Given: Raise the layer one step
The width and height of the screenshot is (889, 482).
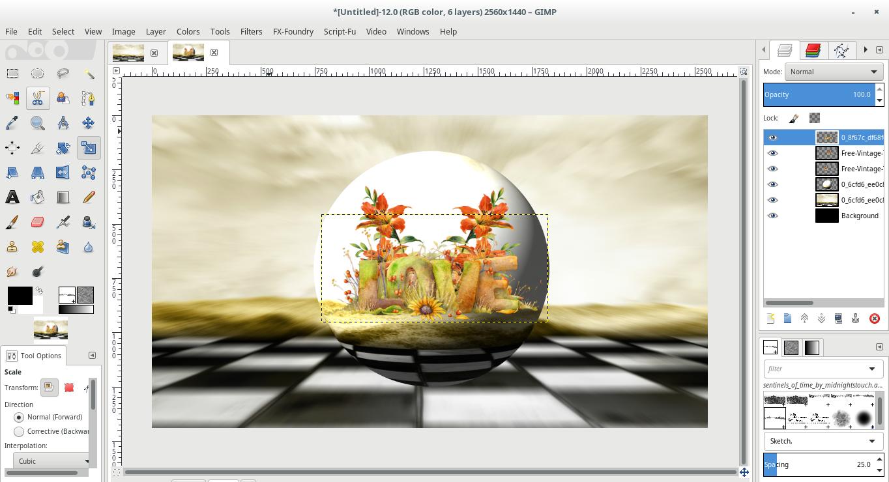Looking at the screenshot, I should click(x=804, y=319).
